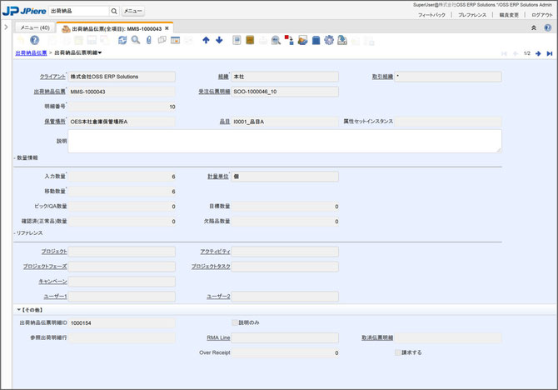Click the Zoom Across icon
The height and width of the screenshot is (390, 558).
276,40
